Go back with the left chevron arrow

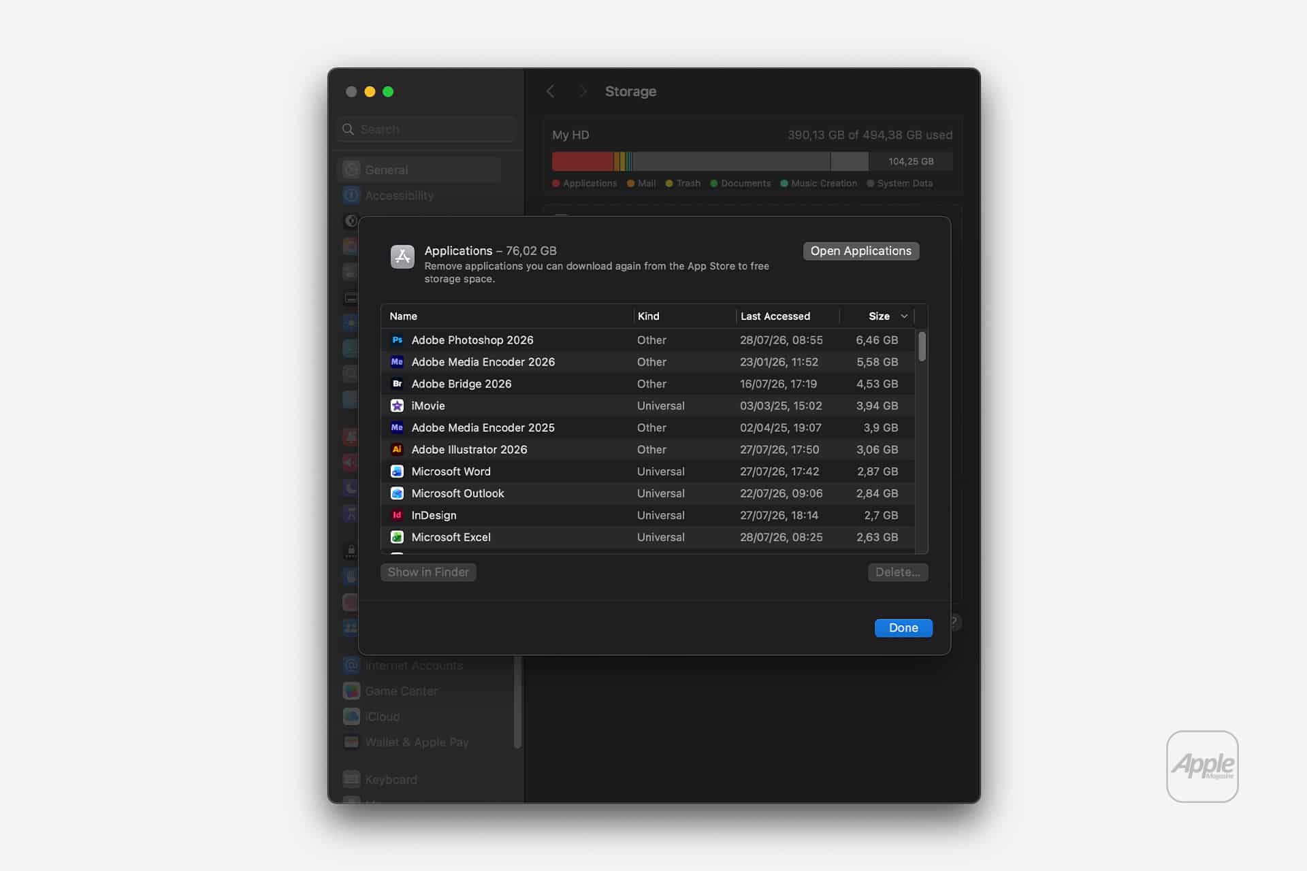point(551,91)
